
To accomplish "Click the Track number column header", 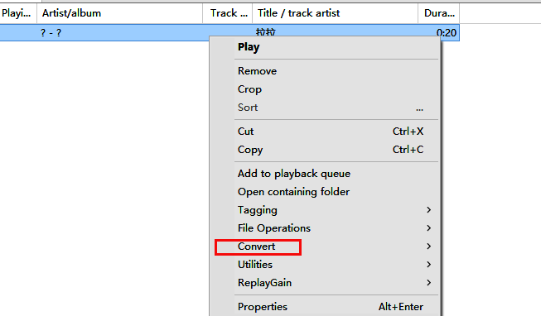I will [x=227, y=13].
